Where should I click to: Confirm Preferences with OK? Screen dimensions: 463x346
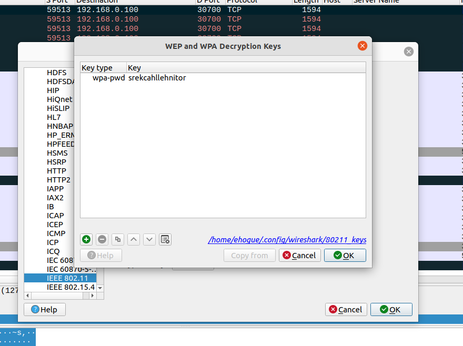tap(391, 309)
